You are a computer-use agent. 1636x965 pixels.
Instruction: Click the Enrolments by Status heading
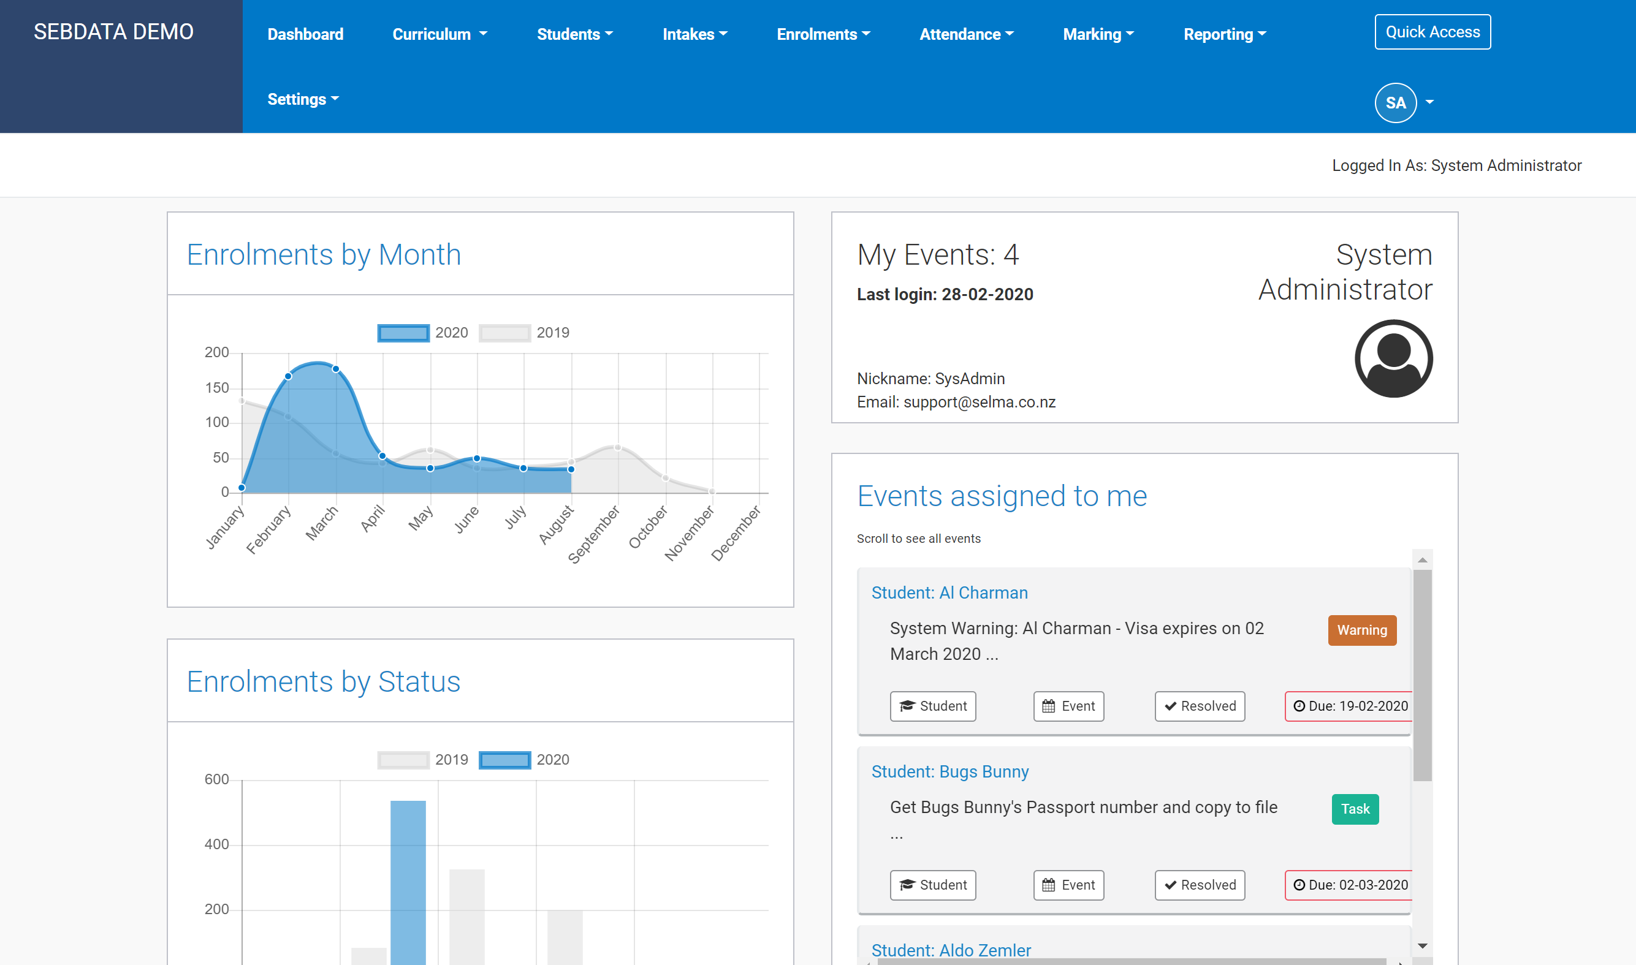coord(324,681)
